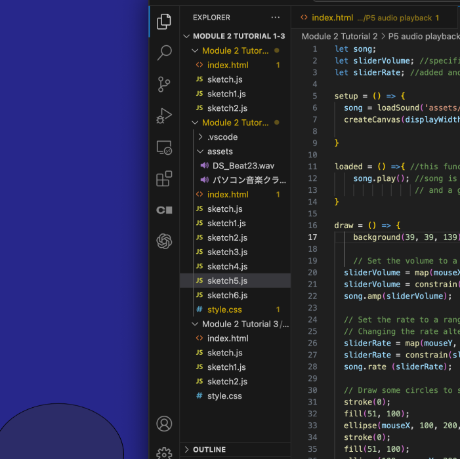460x459 pixels.
Task: Open the Source Control view icon
Action: [164, 84]
